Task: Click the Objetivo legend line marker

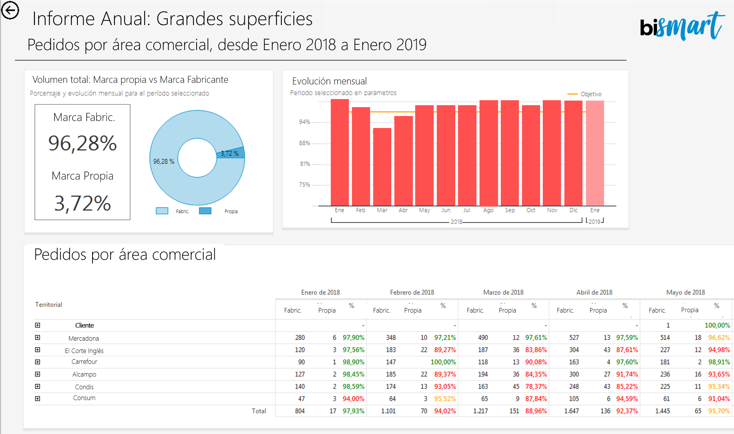Action: (572, 94)
